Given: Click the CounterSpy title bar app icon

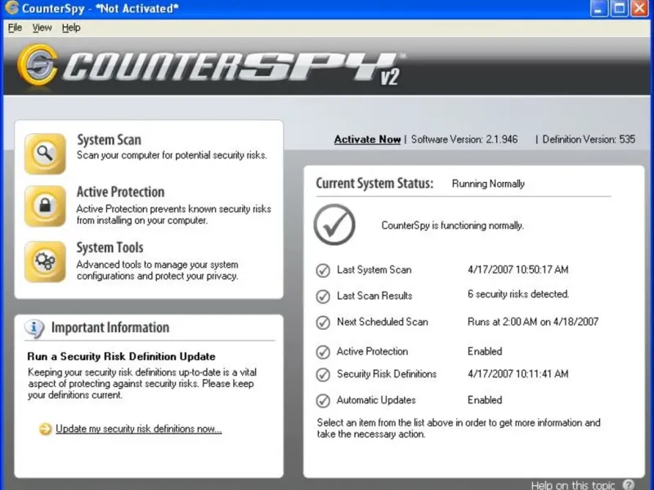Looking at the screenshot, I should [x=11, y=8].
